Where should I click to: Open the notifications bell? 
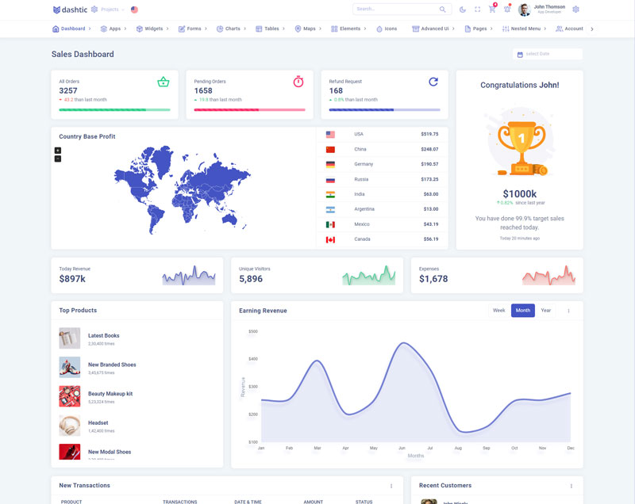point(506,10)
